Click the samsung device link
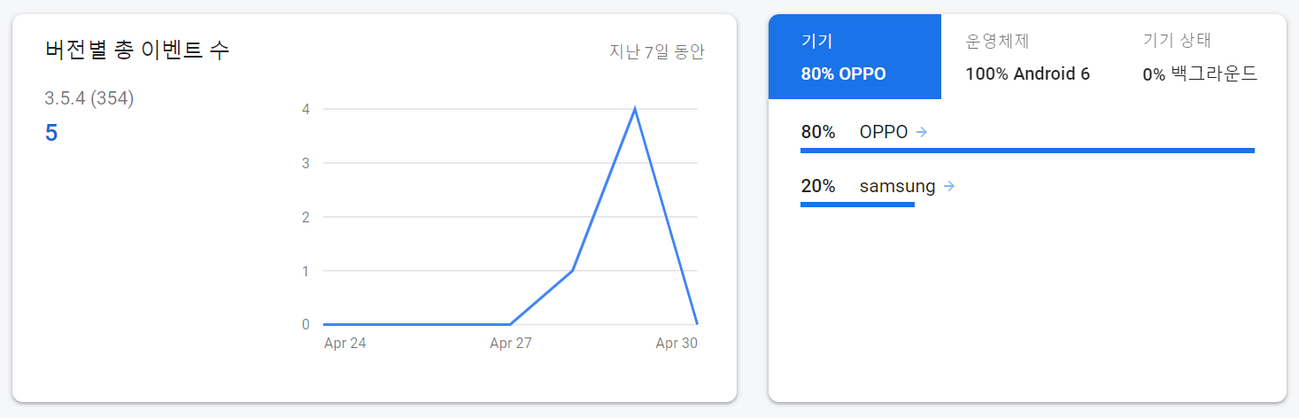 [x=897, y=186]
